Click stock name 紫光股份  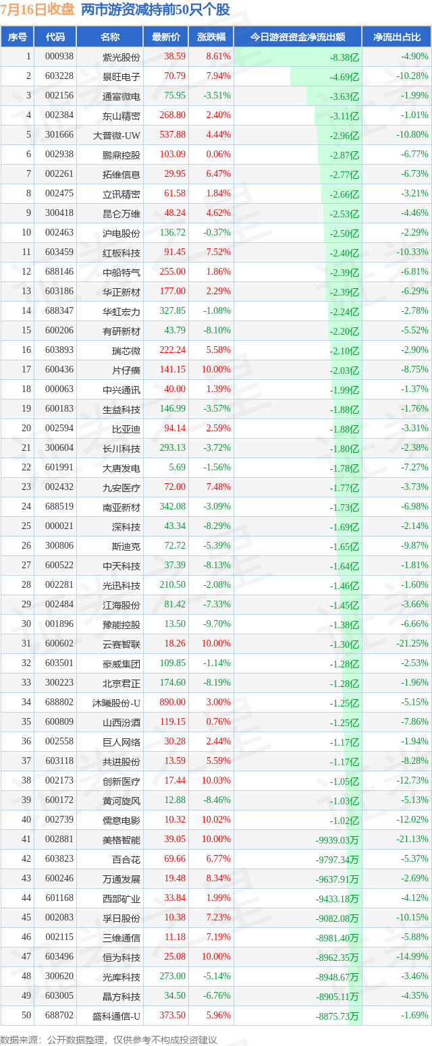[122, 57]
